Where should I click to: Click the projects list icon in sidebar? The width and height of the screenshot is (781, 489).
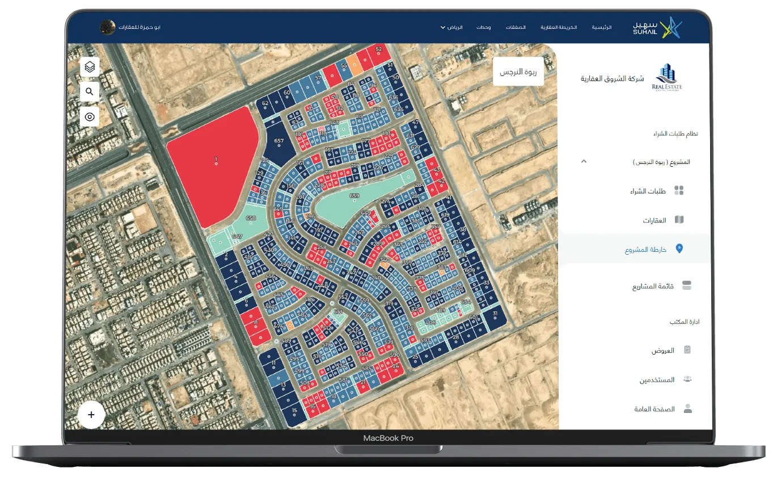pyautogui.click(x=687, y=286)
